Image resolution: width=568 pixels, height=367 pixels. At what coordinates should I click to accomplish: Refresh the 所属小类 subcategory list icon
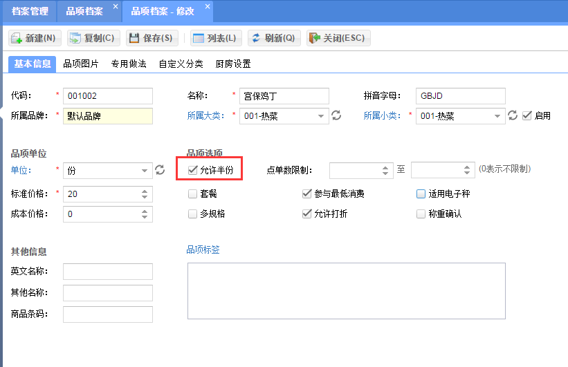pyautogui.click(x=513, y=115)
